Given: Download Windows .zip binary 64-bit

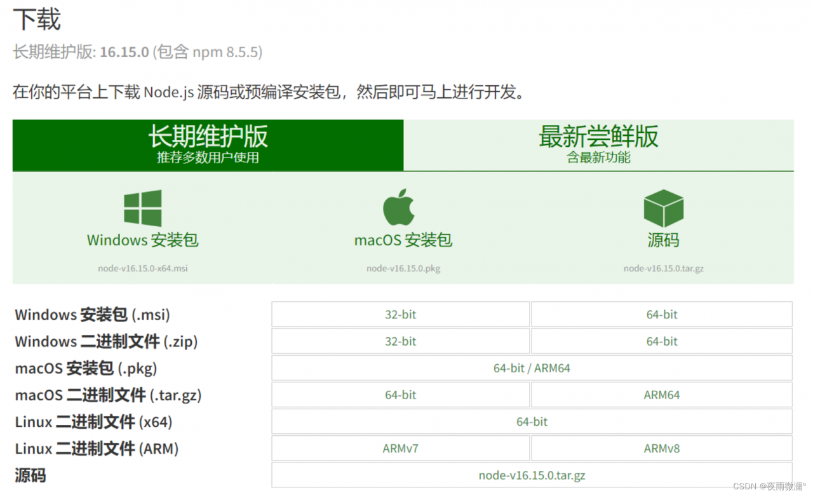Looking at the screenshot, I should [662, 341].
